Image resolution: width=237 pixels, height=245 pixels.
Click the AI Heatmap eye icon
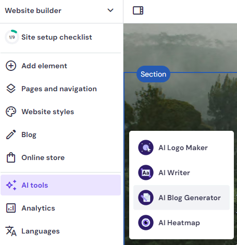[x=146, y=223]
